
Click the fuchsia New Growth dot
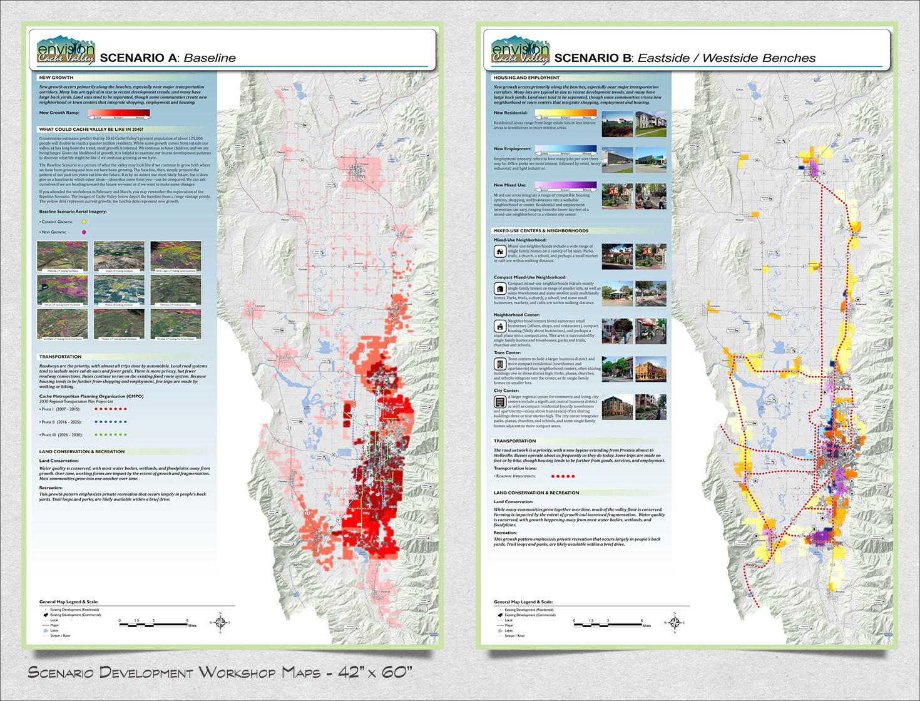click(x=84, y=232)
